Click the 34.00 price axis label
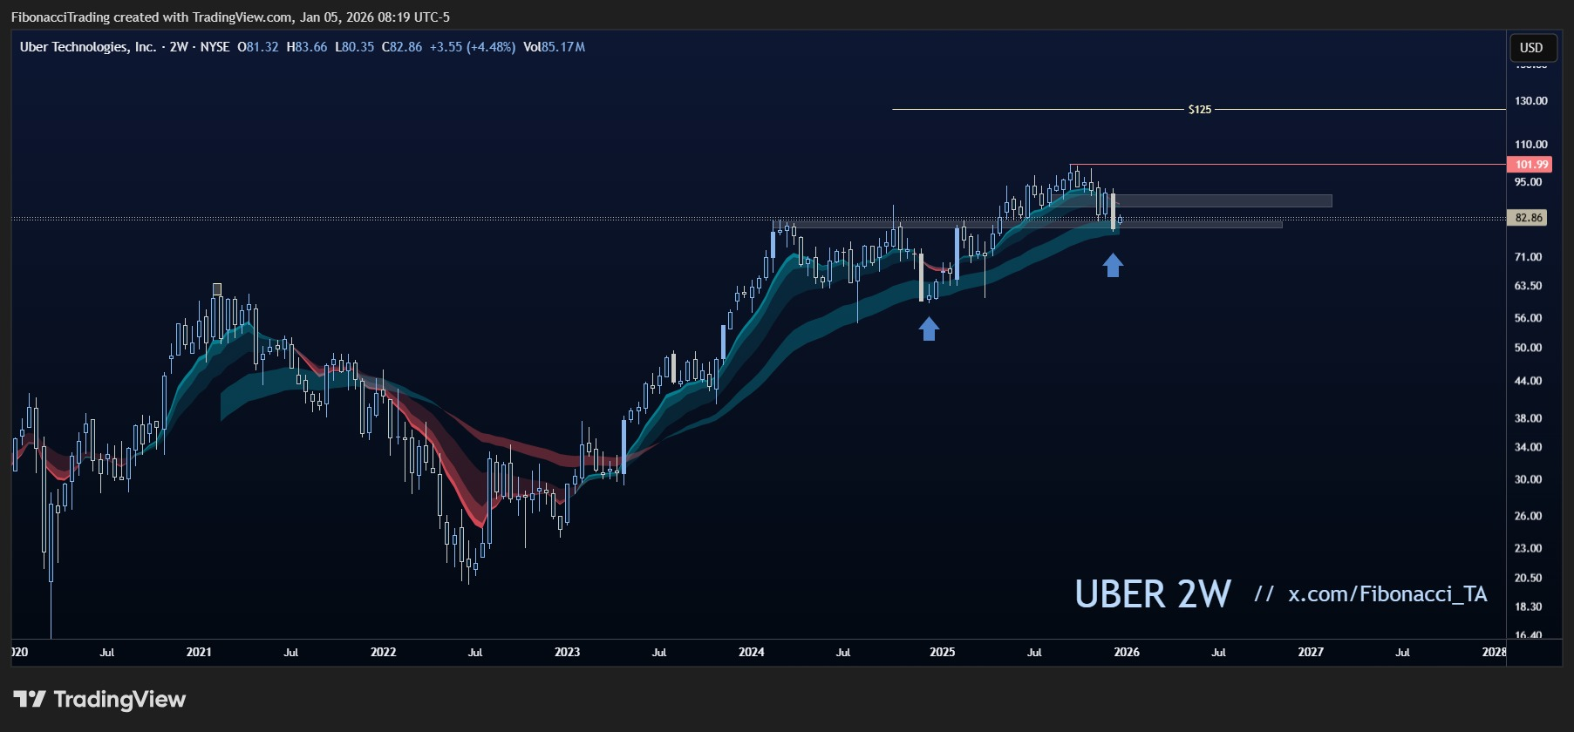1574x732 pixels. 1528,447
